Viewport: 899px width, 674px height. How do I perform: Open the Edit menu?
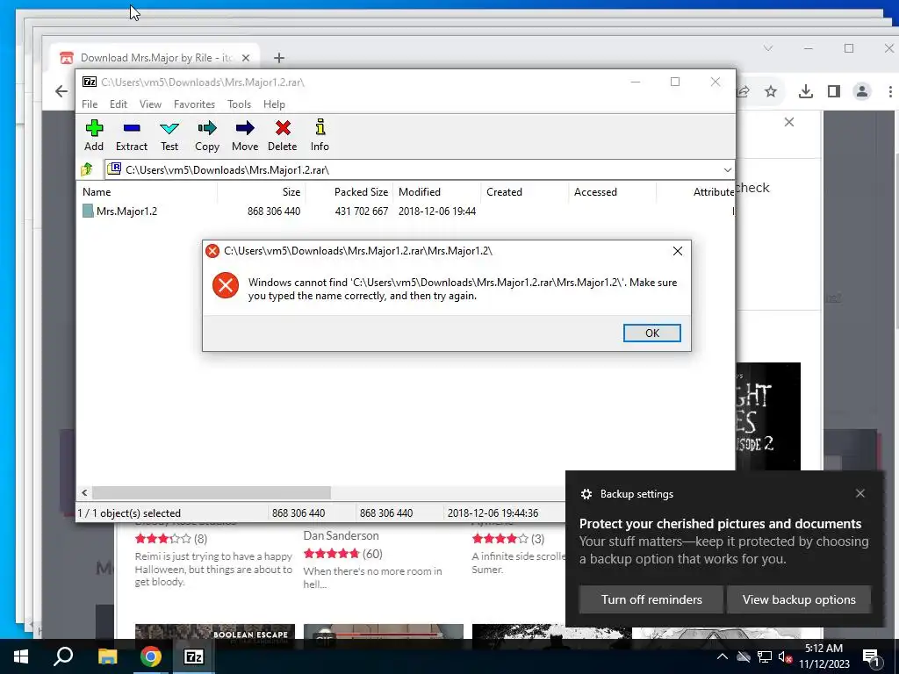coord(119,104)
